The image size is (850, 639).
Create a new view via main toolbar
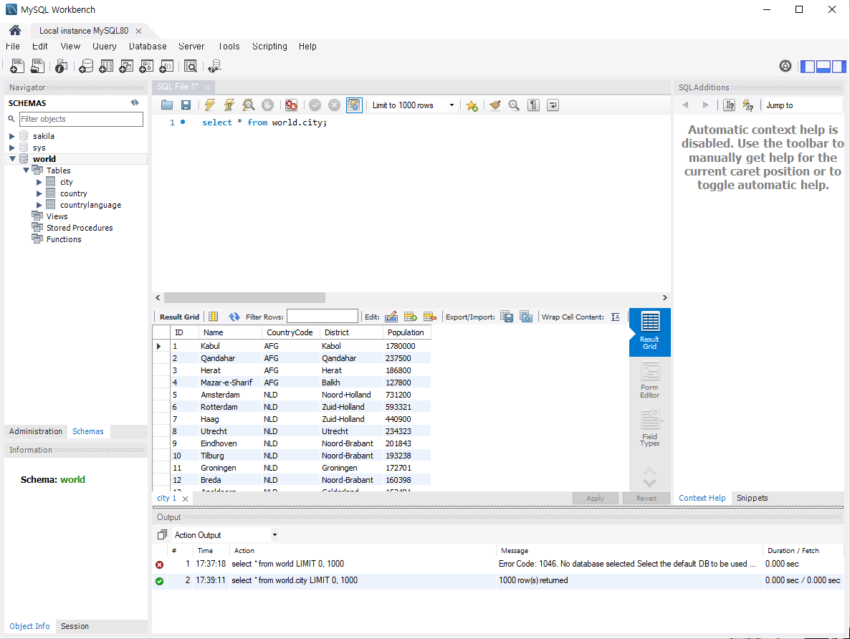(x=126, y=66)
